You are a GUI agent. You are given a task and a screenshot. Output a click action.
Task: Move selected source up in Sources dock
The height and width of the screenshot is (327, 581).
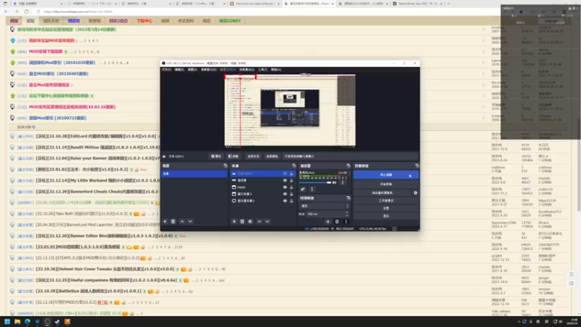tap(259, 222)
